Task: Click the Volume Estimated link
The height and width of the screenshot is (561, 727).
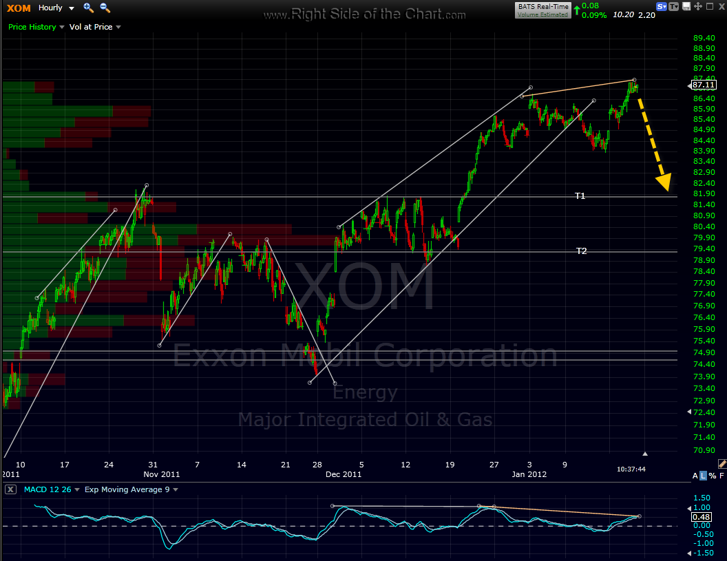Action: click(x=542, y=14)
